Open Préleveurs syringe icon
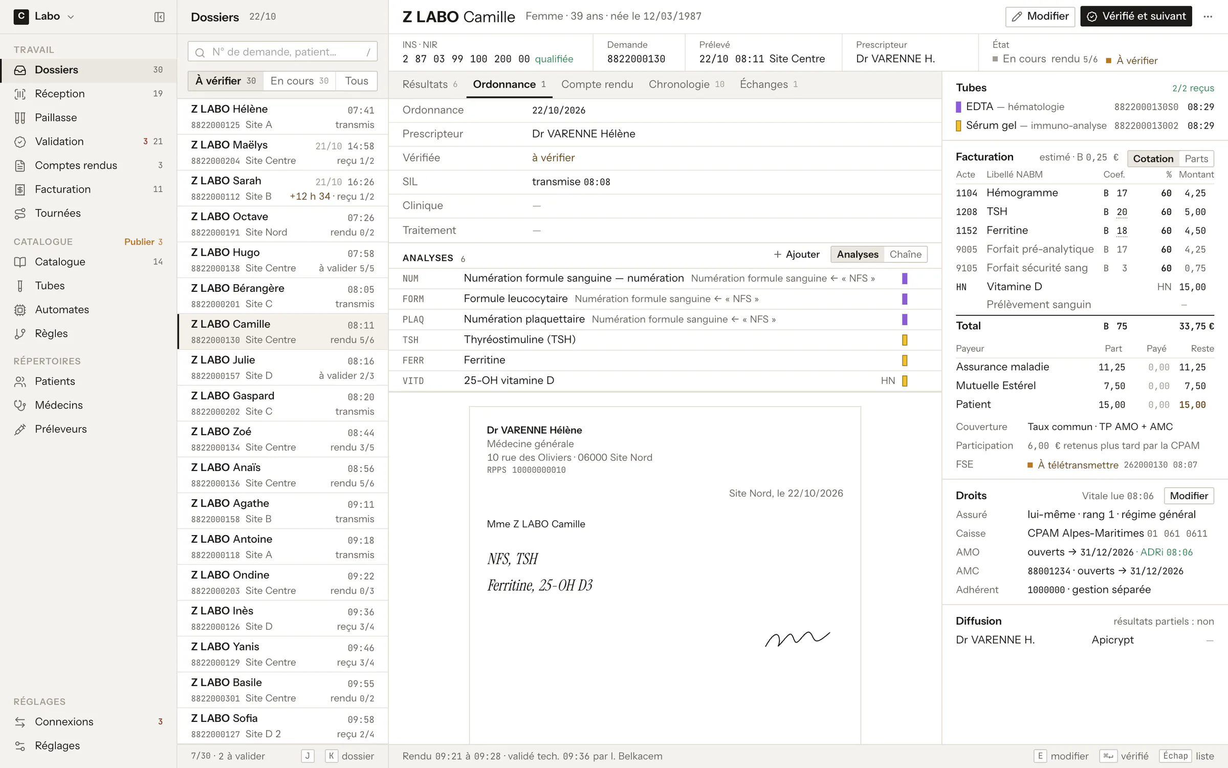The width and height of the screenshot is (1228, 768). click(x=20, y=430)
